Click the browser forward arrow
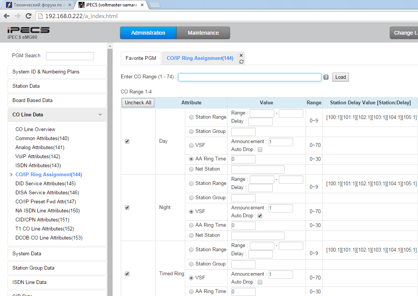This screenshot has width=418, height=296. tap(17, 16)
